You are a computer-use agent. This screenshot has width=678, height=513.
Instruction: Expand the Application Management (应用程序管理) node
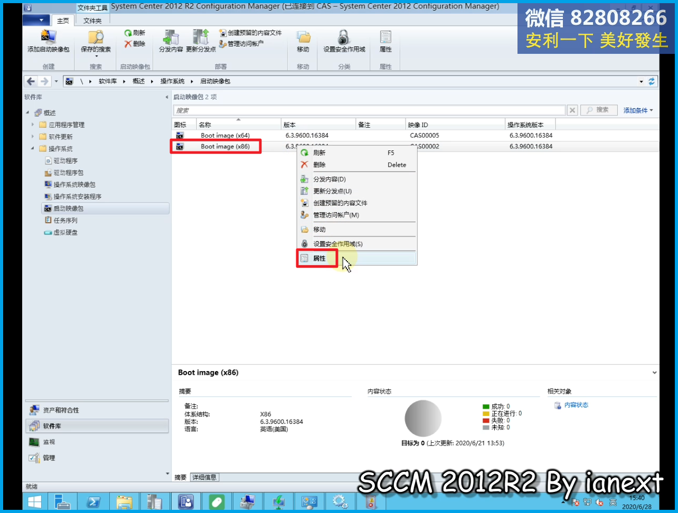coord(33,125)
